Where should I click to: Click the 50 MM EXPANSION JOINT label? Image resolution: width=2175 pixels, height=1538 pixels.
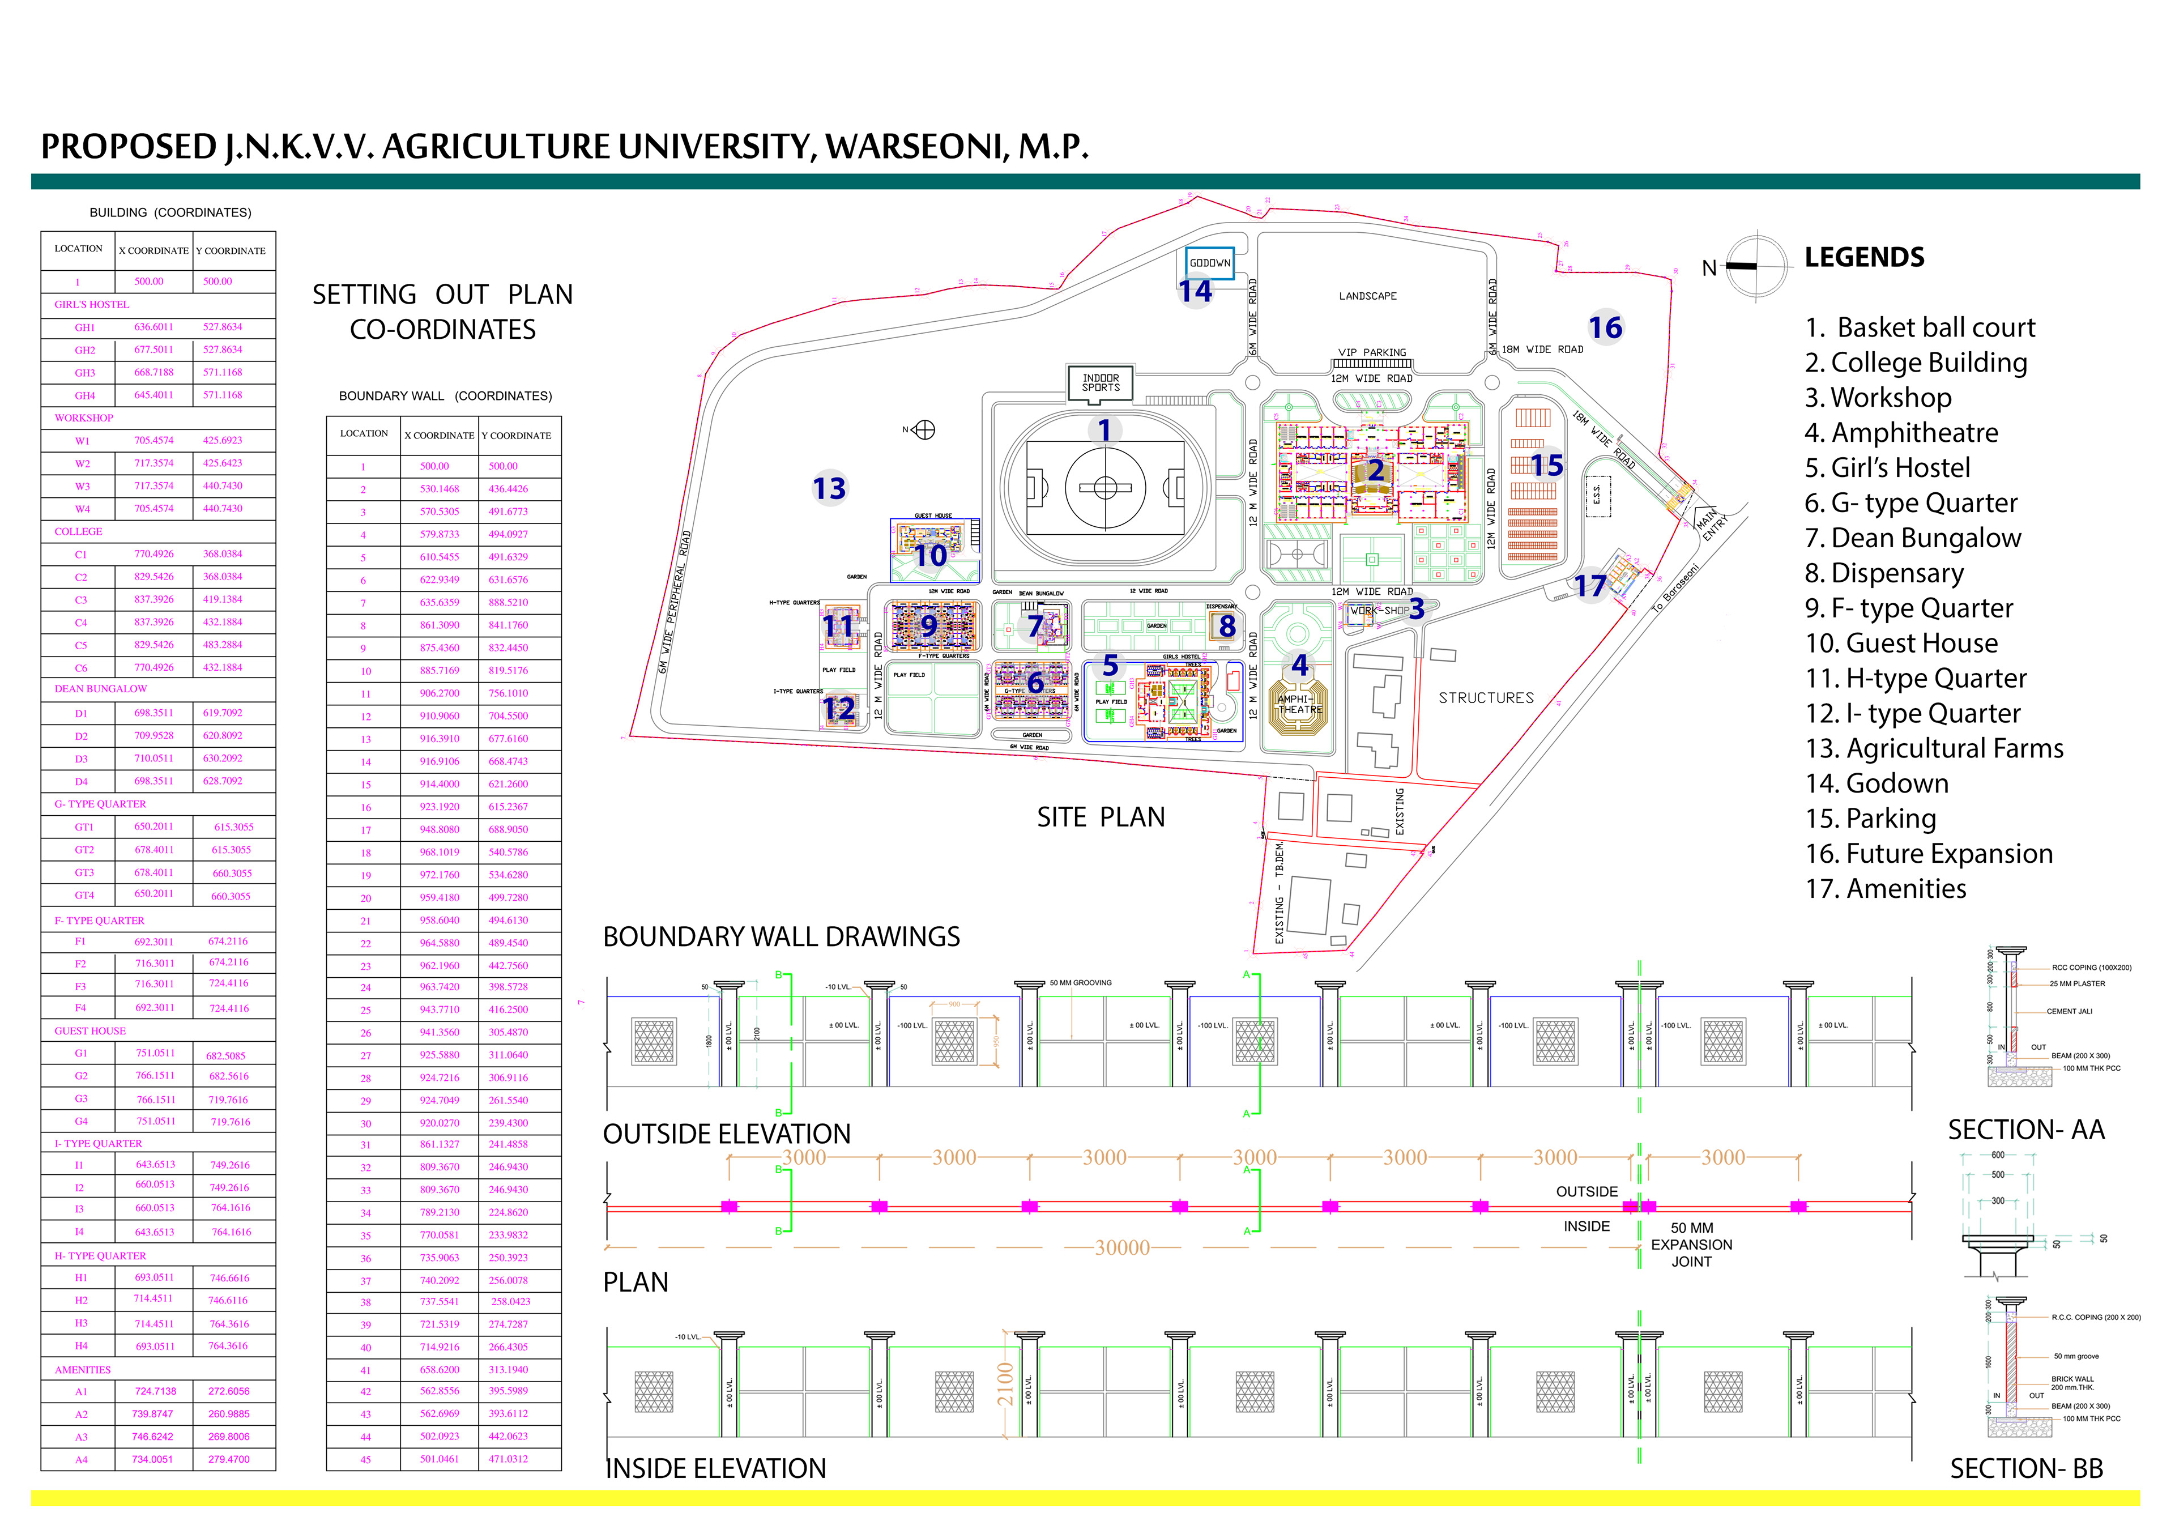[1691, 1244]
